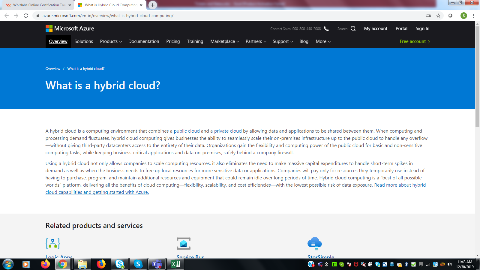Follow the 'public cloud' hyperlink
Screen dimensions: 480x270
click(x=187, y=131)
